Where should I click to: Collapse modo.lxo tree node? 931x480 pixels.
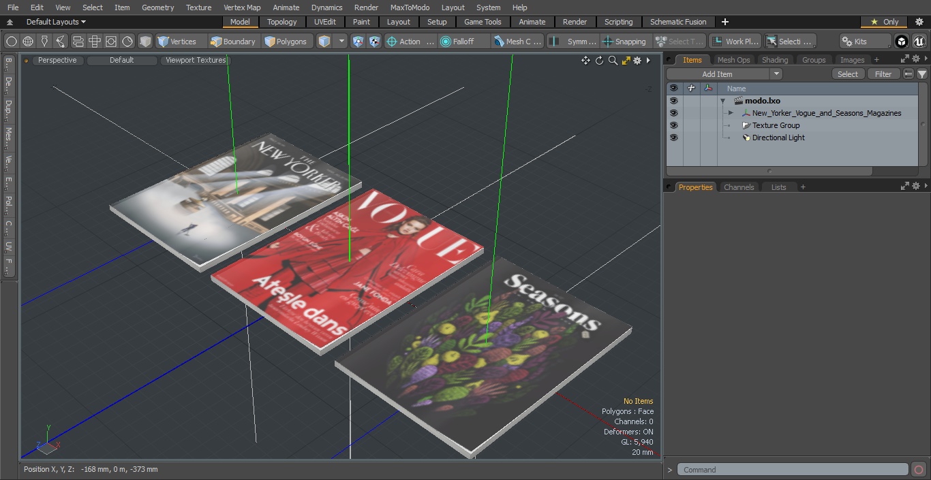coord(722,101)
